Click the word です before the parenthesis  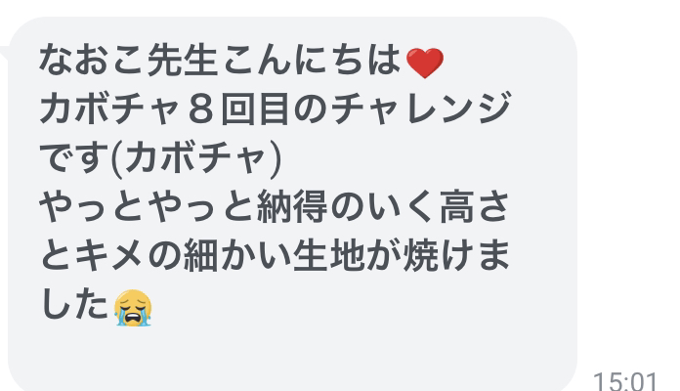[75, 158]
